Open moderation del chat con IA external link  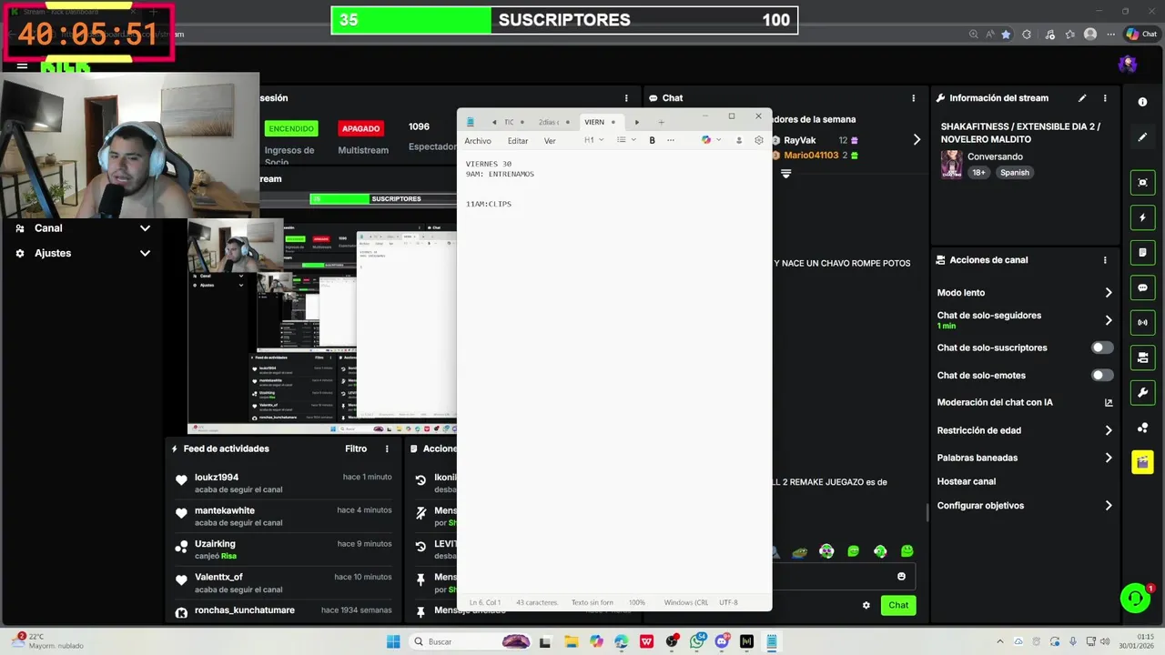pyautogui.click(x=1109, y=403)
